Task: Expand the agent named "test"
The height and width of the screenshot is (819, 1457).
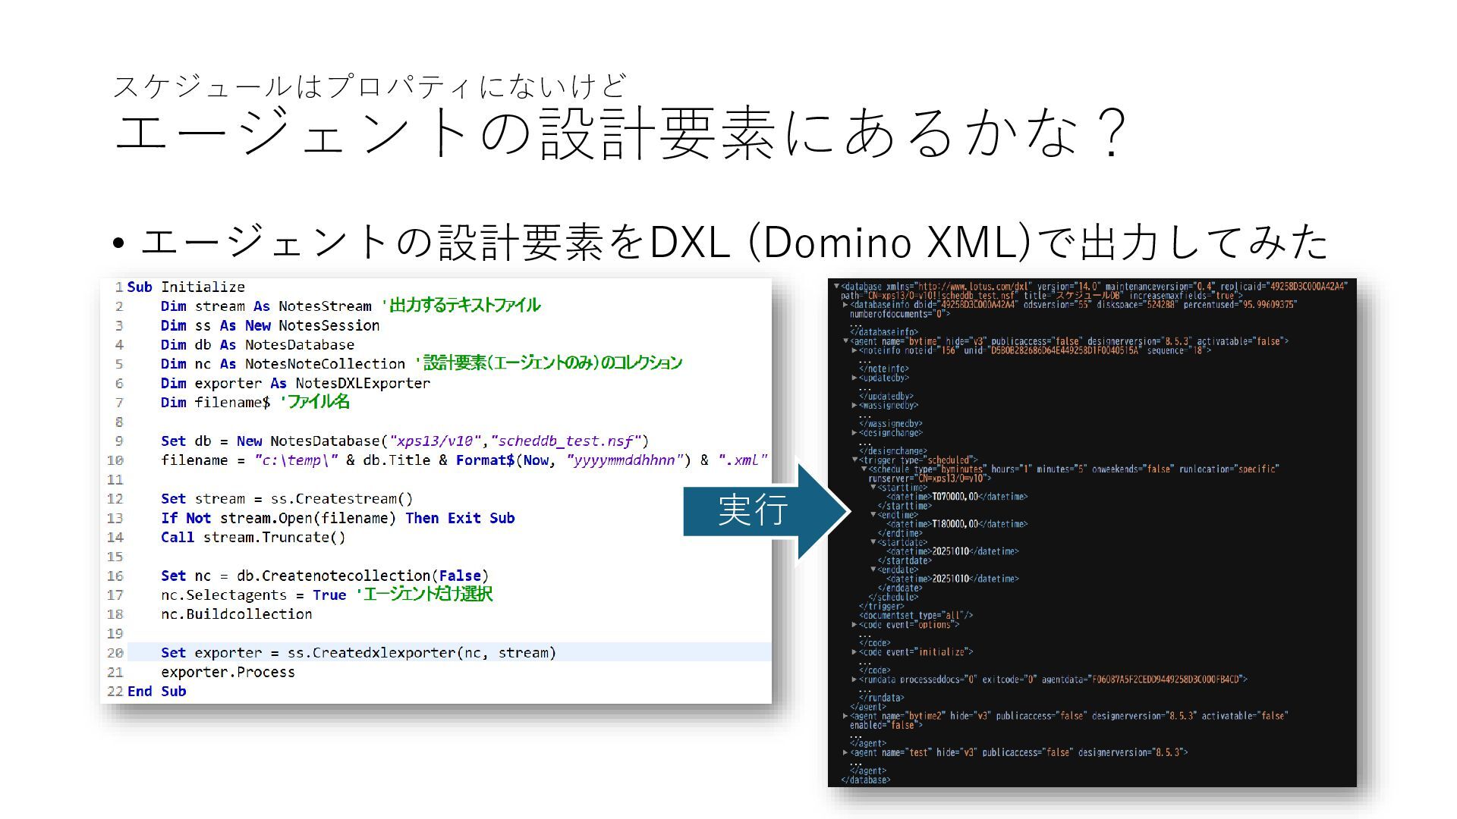Action: (846, 752)
